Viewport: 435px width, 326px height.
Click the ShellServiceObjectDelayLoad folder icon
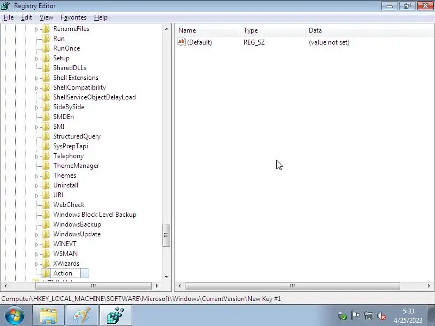(46, 97)
